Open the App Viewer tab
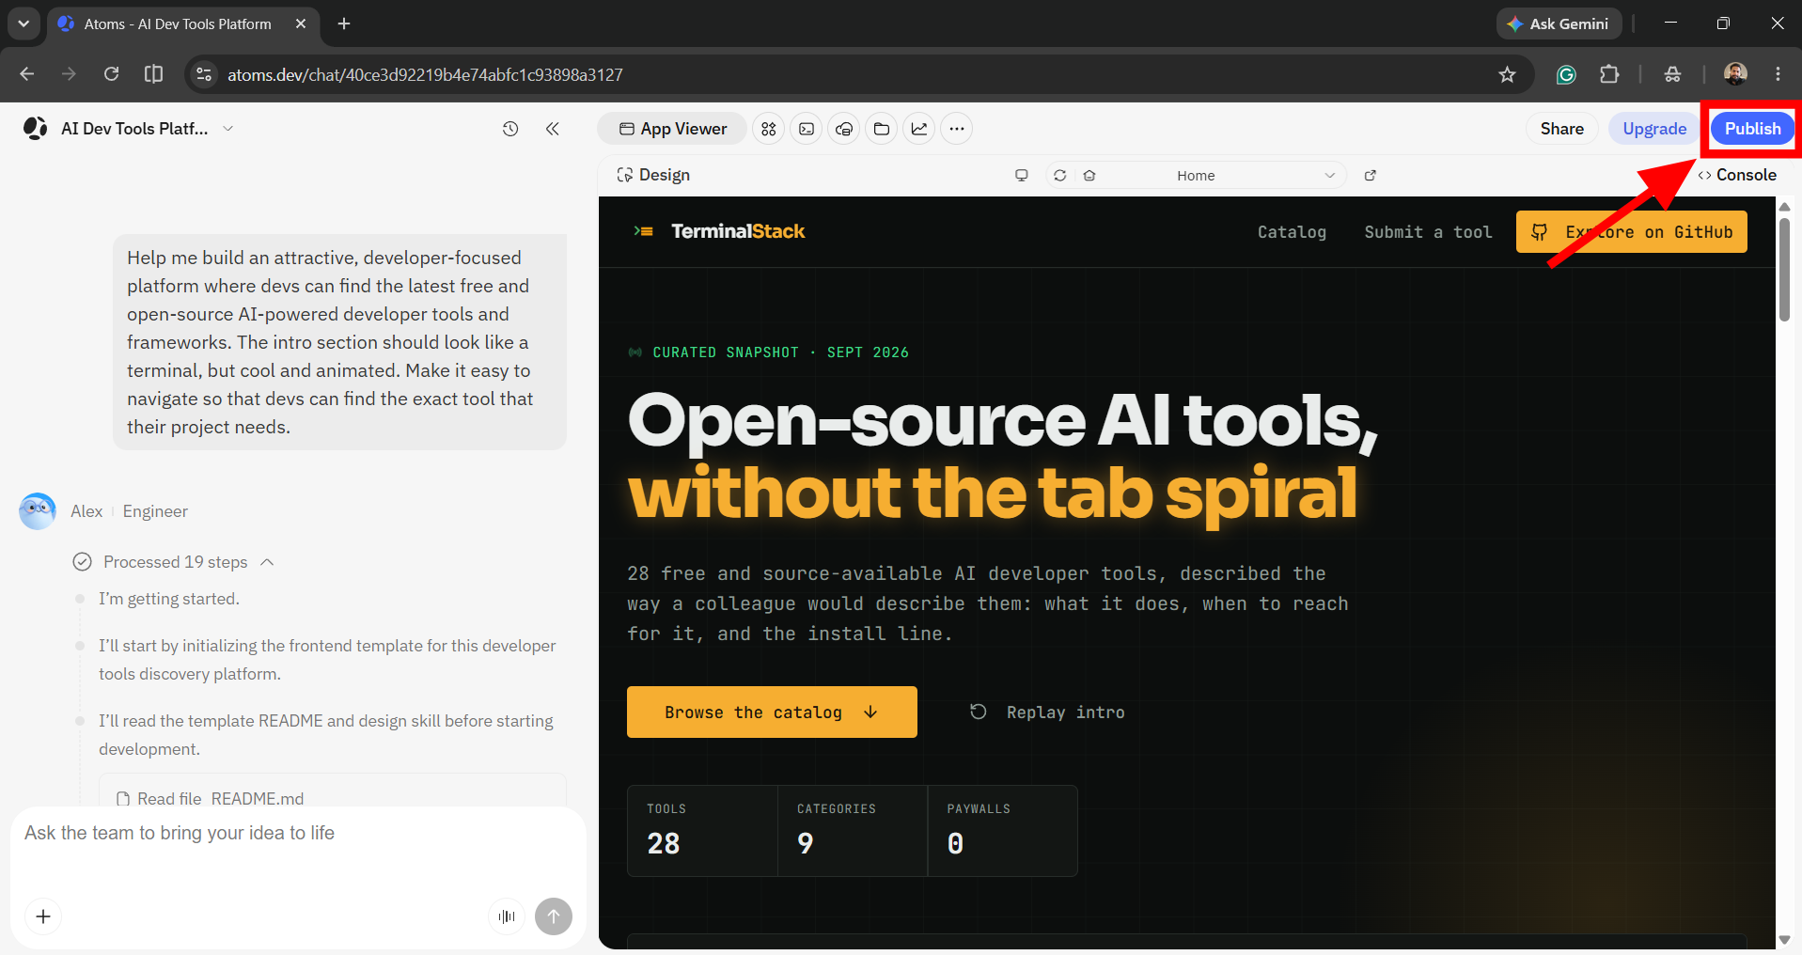The width and height of the screenshot is (1802, 955). click(x=672, y=129)
